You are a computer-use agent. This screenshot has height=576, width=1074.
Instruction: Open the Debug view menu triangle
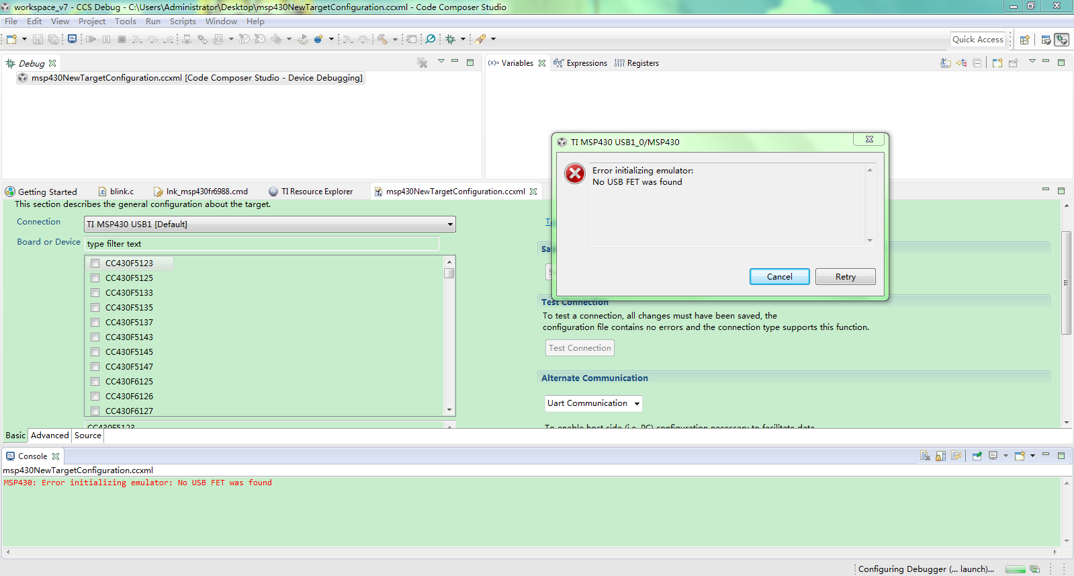point(441,61)
